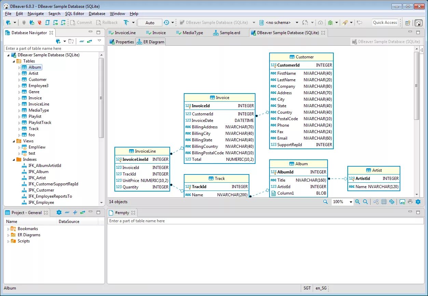
Task: Expand the Album table node
Action: click(19, 68)
